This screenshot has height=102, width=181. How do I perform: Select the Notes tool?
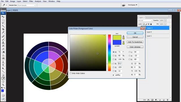[x=3, y=75]
